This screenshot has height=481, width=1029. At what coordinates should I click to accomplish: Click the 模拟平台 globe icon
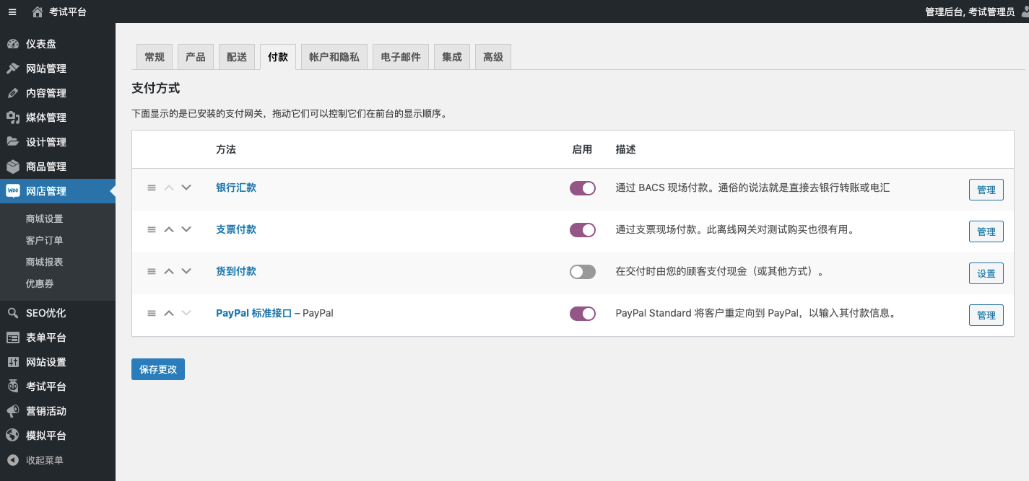13,436
